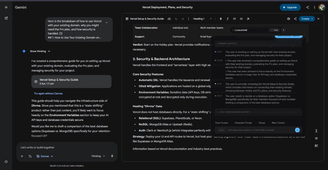
Task: Send the ContextShift query arrow button
Action: pyautogui.click(x=297, y=130)
